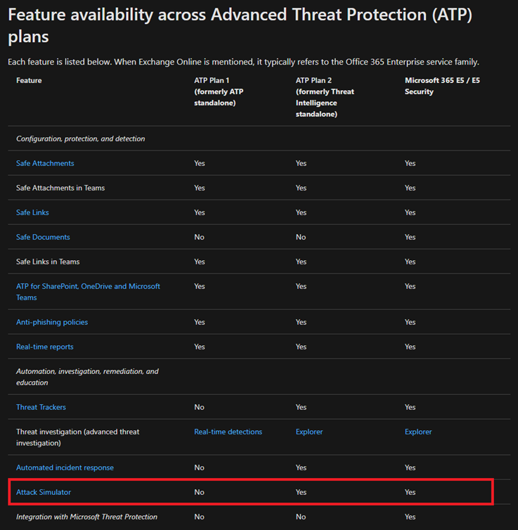Select the 'ATP Plan 2 (formerly Threat Intelligence standalone)' header
The width and height of the screenshot is (518, 530).
pyautogui.click(x=325, y=97)
